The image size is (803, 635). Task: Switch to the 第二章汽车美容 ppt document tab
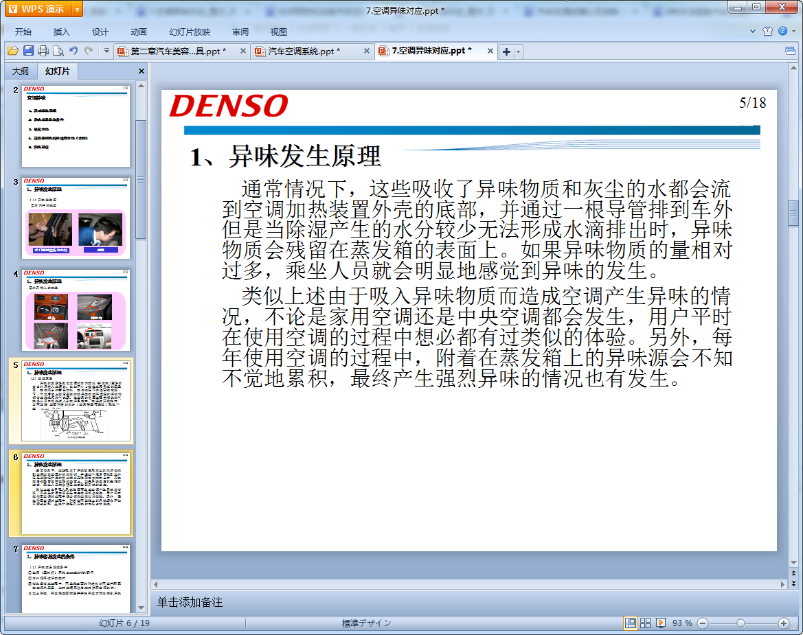click(178, 51)
